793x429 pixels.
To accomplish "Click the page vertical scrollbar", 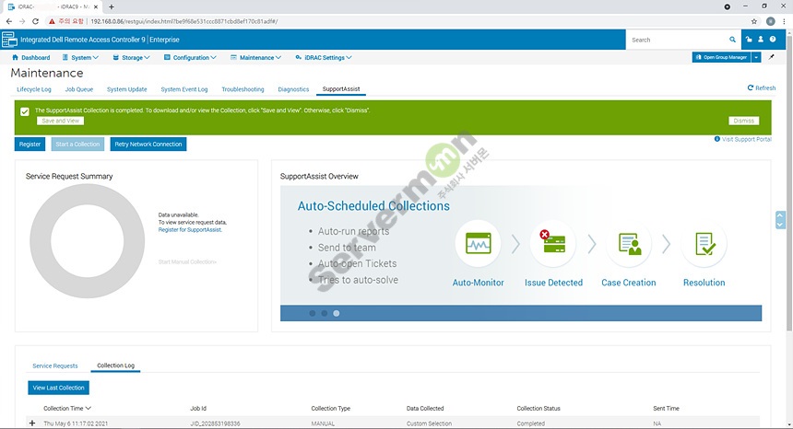I will tap(789, 181).
